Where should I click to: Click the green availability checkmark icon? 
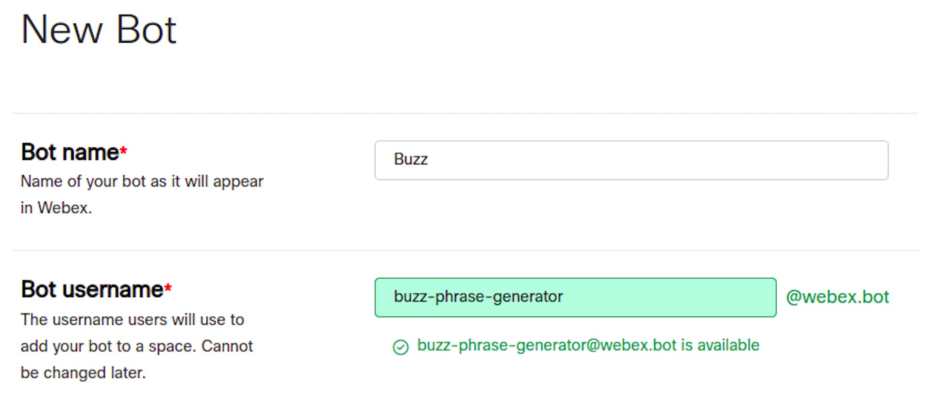pos(400,347)
